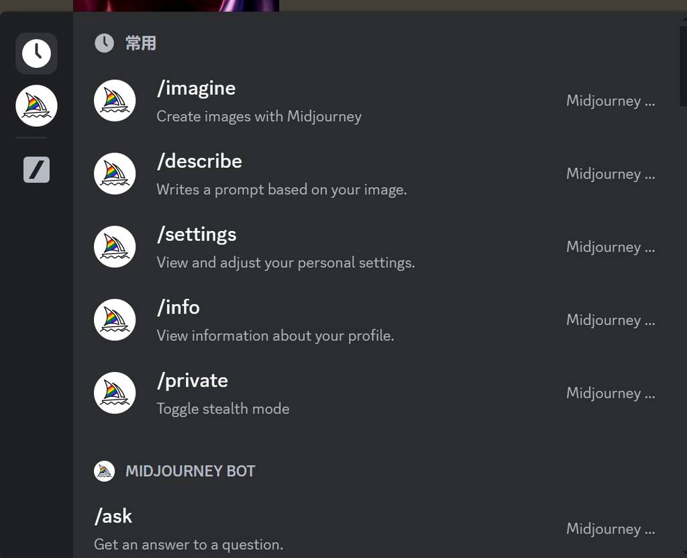This screenshot has width=687, height=558.
Task: Click the 常用 section header
Action: [x=140, y=44]
